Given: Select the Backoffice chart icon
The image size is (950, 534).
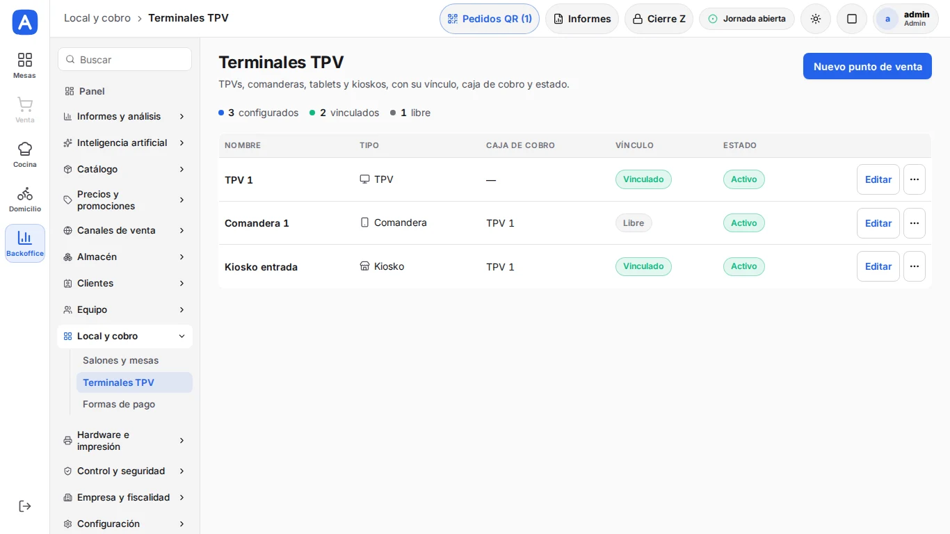Looking at the screenshot, I should click(25, 243).
